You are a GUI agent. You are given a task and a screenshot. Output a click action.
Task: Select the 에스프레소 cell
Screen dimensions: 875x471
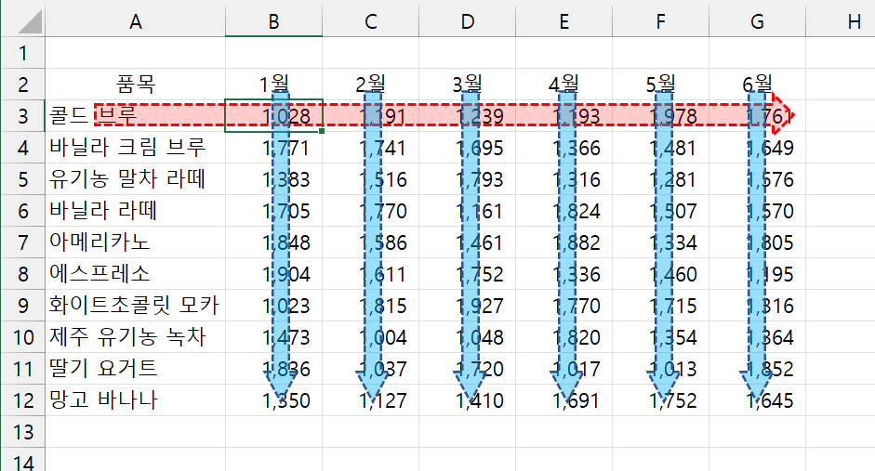(136, 274)
